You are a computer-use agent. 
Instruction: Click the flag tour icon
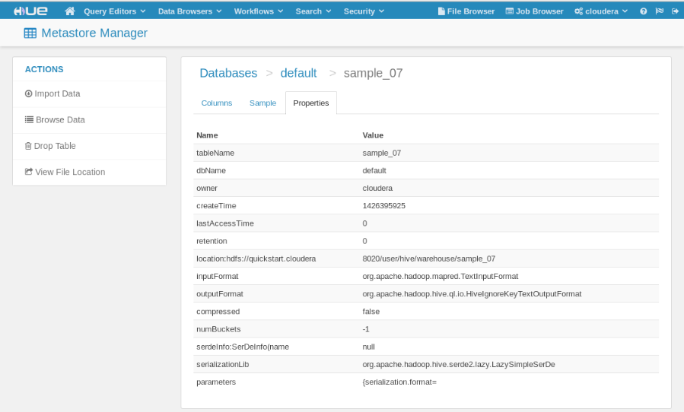pyautogui.click(x=659, y=11)
